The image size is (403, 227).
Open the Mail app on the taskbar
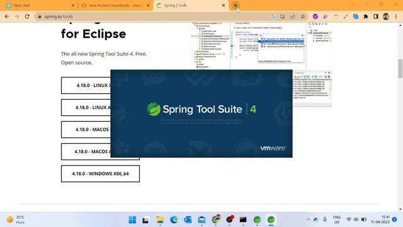click(201, 220)
